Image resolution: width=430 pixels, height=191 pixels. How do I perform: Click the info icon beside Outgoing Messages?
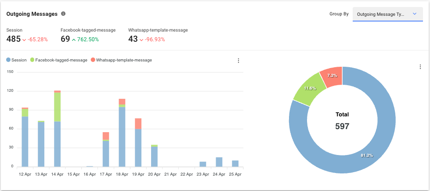[63, 14]
